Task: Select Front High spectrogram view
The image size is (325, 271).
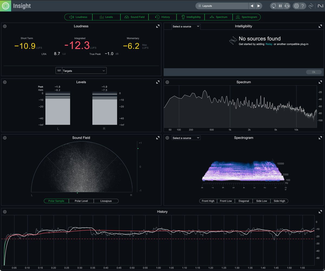Action: coord(208,201)
